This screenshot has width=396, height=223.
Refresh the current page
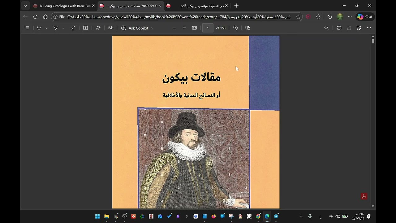click(35, 17)
